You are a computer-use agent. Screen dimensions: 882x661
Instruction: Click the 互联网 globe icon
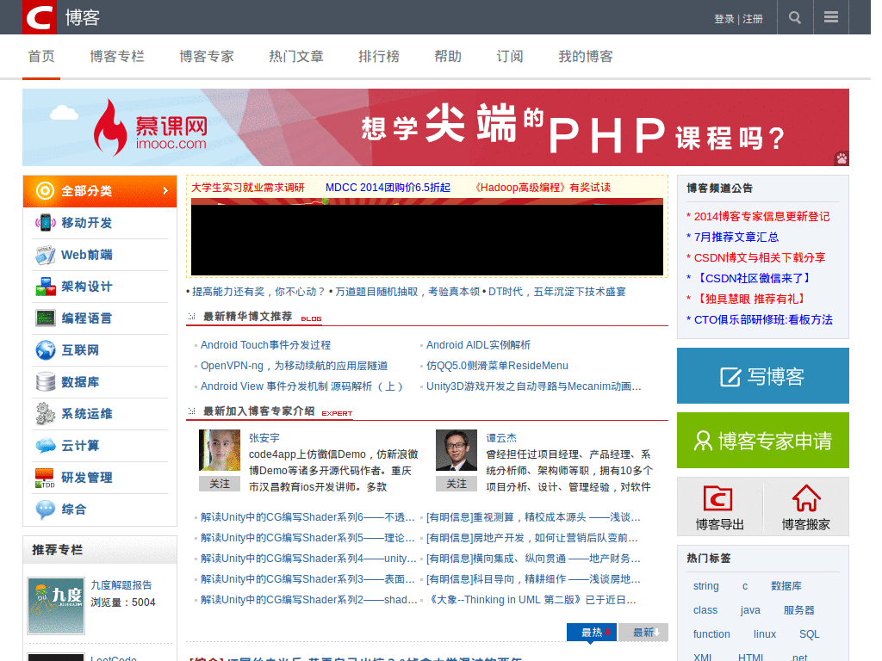pos(45,350)
